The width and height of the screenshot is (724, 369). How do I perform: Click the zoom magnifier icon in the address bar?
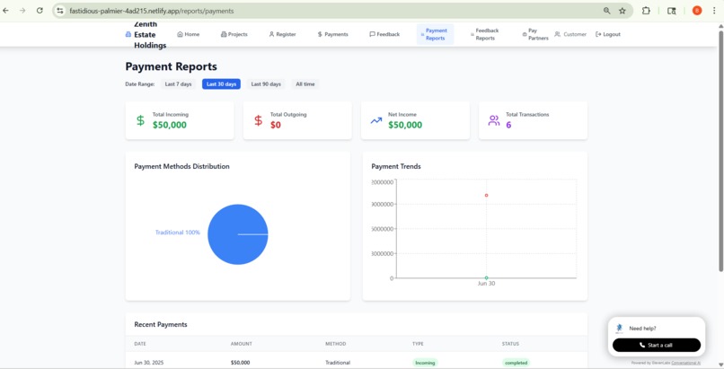point(606,11)
